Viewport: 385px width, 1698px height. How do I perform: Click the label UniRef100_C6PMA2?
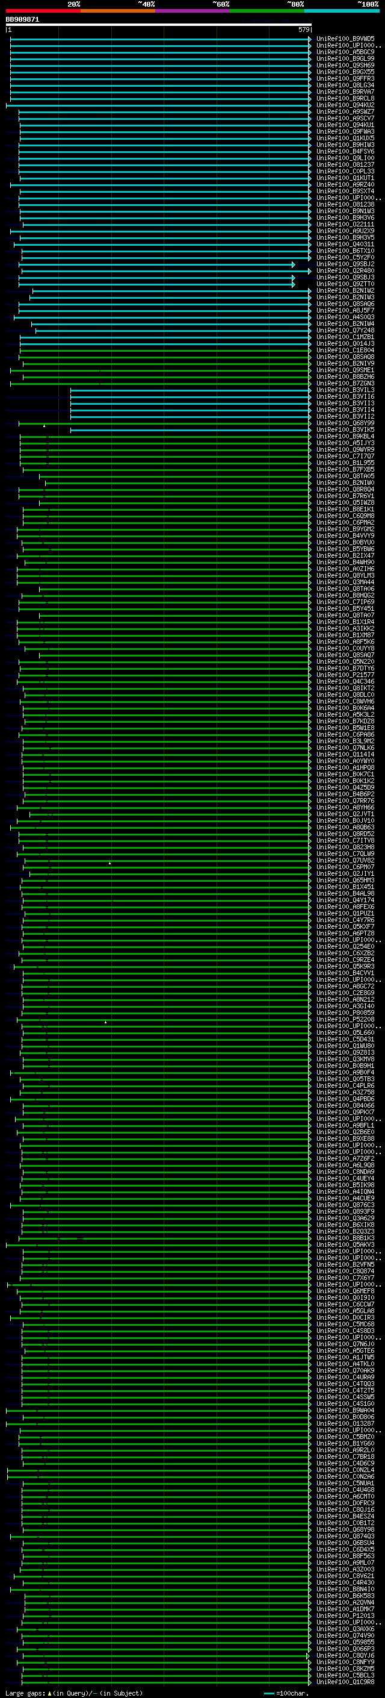(345, 522)
